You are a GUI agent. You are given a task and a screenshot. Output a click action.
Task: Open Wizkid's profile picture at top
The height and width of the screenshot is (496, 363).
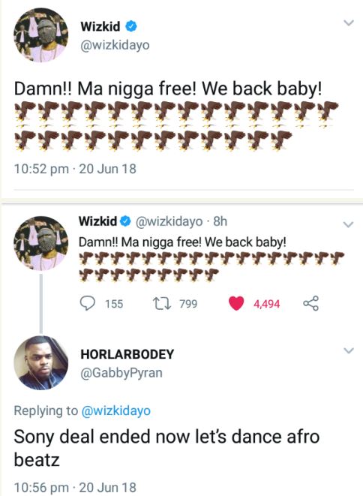[40, 35]
